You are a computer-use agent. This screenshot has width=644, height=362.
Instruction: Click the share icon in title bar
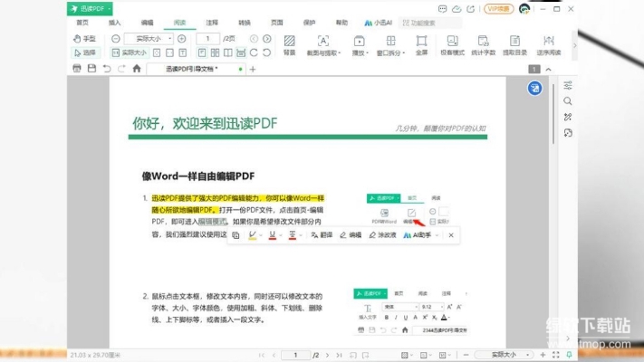[471, 9]
